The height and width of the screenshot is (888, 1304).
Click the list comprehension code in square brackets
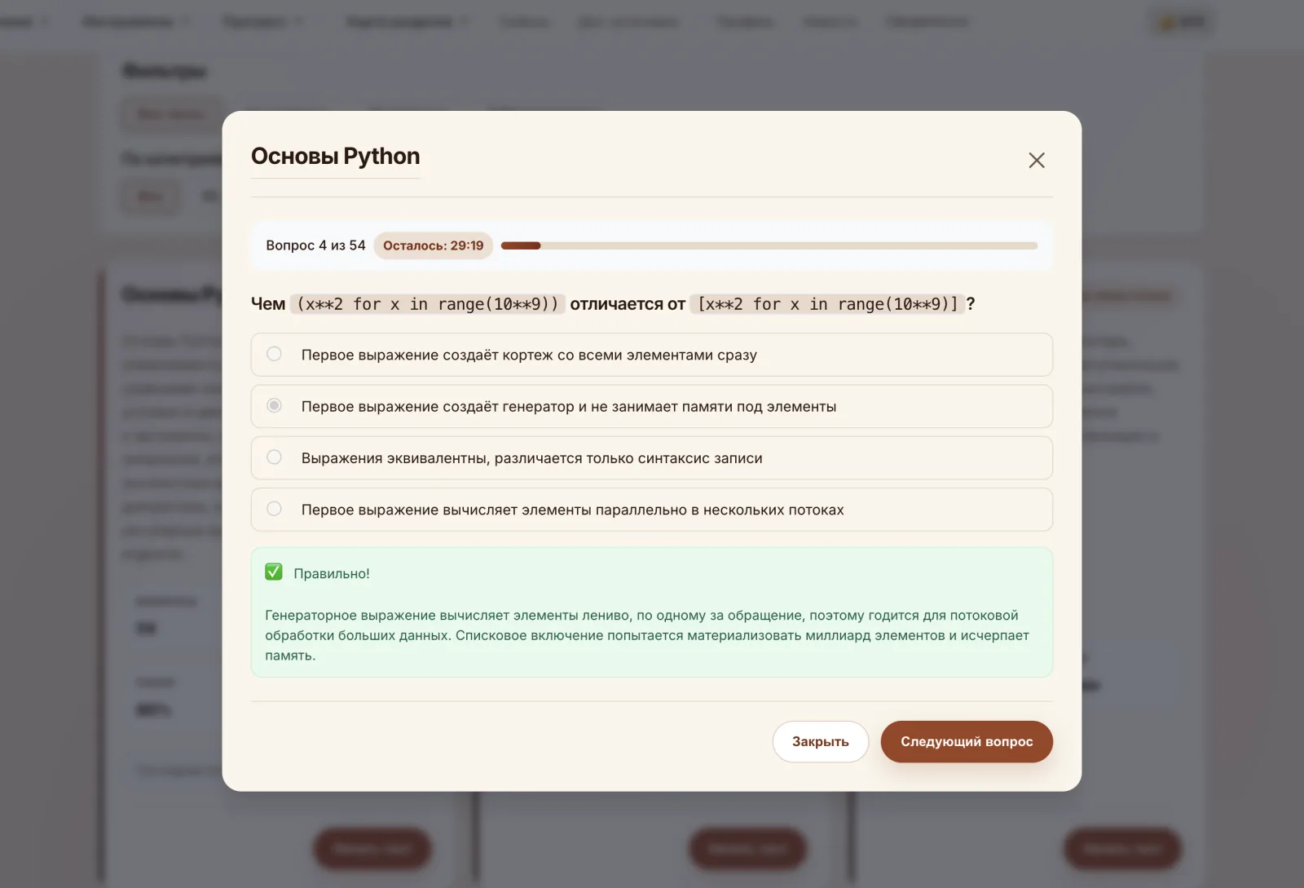point(827,304)
